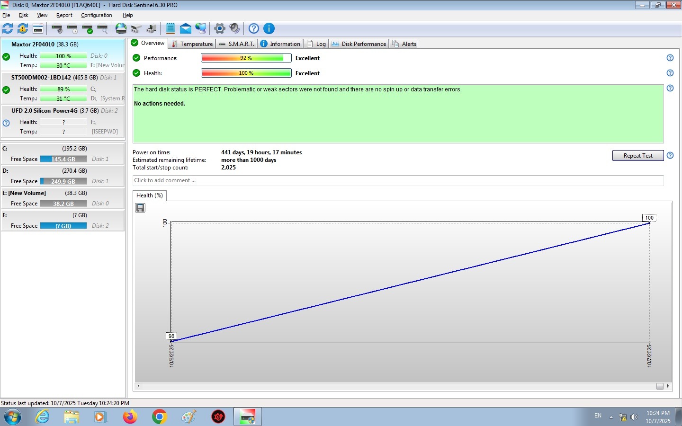Screen dimensions: 682x426
Task: Click the speaker sound icon in toolbar
Action: pos(235,28)
